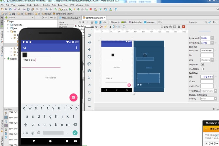Show the Blueprint view mode icon
This screenshot has height=146, width=219.
[x=96, y=22]
